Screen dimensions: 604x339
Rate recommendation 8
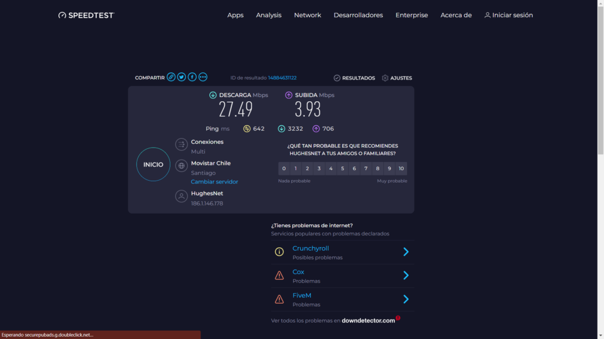(377, 168)
